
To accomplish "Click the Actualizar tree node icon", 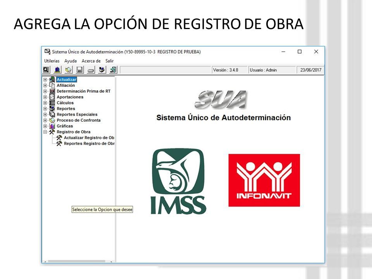I will tap(52, 79).
